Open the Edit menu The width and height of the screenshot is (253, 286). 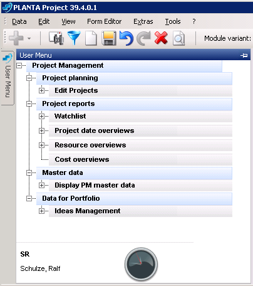pyautogui.click(x=44, y=21)
